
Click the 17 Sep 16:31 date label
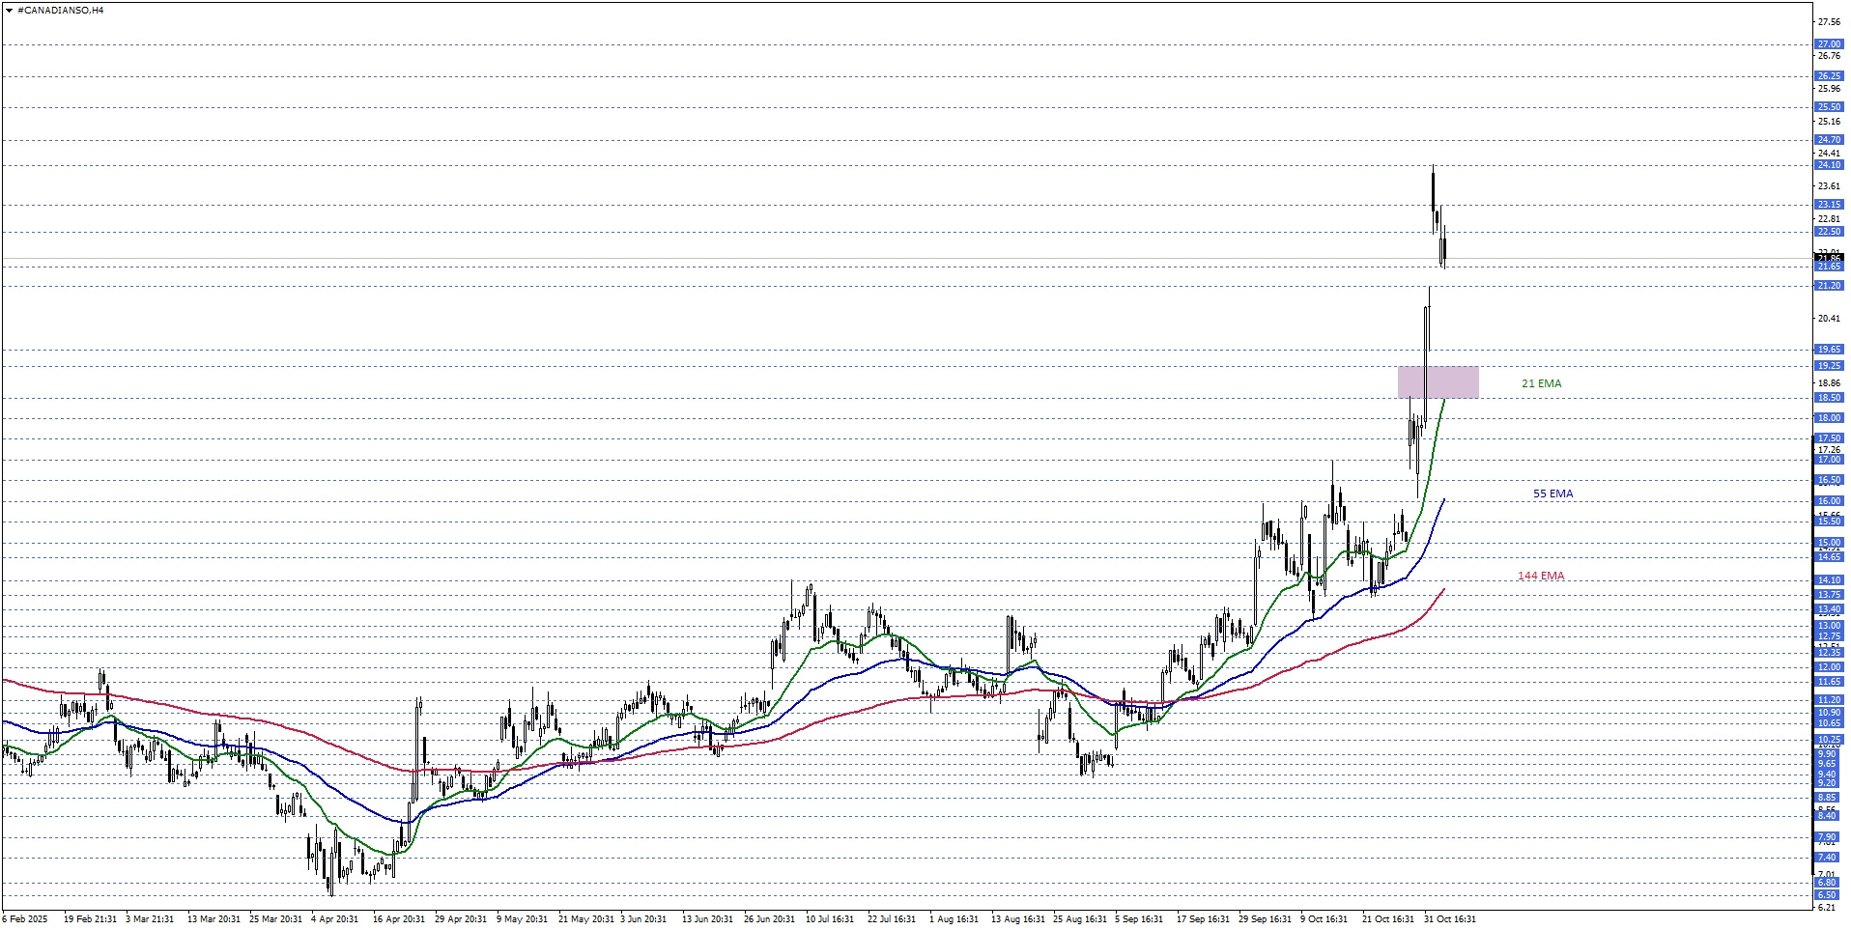1202,918
